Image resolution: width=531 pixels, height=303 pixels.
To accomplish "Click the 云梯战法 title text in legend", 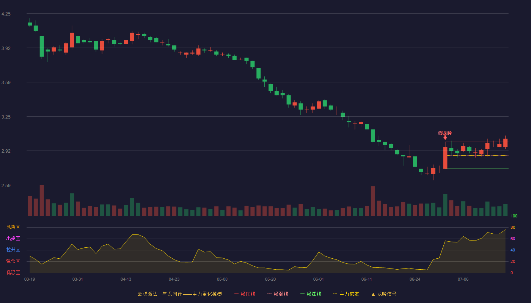I will coord(147,294).
